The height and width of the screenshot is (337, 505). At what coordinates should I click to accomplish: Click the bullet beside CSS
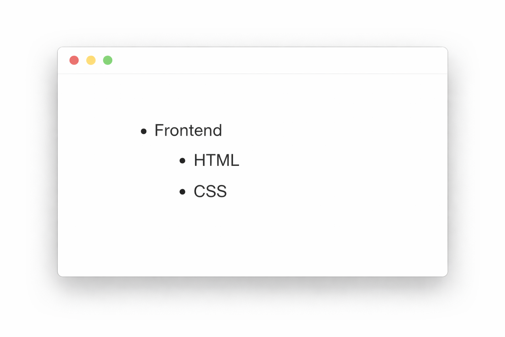coord(182,192)
